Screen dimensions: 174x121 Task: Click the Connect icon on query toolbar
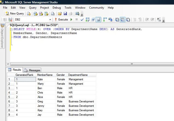tap(5, 19)
